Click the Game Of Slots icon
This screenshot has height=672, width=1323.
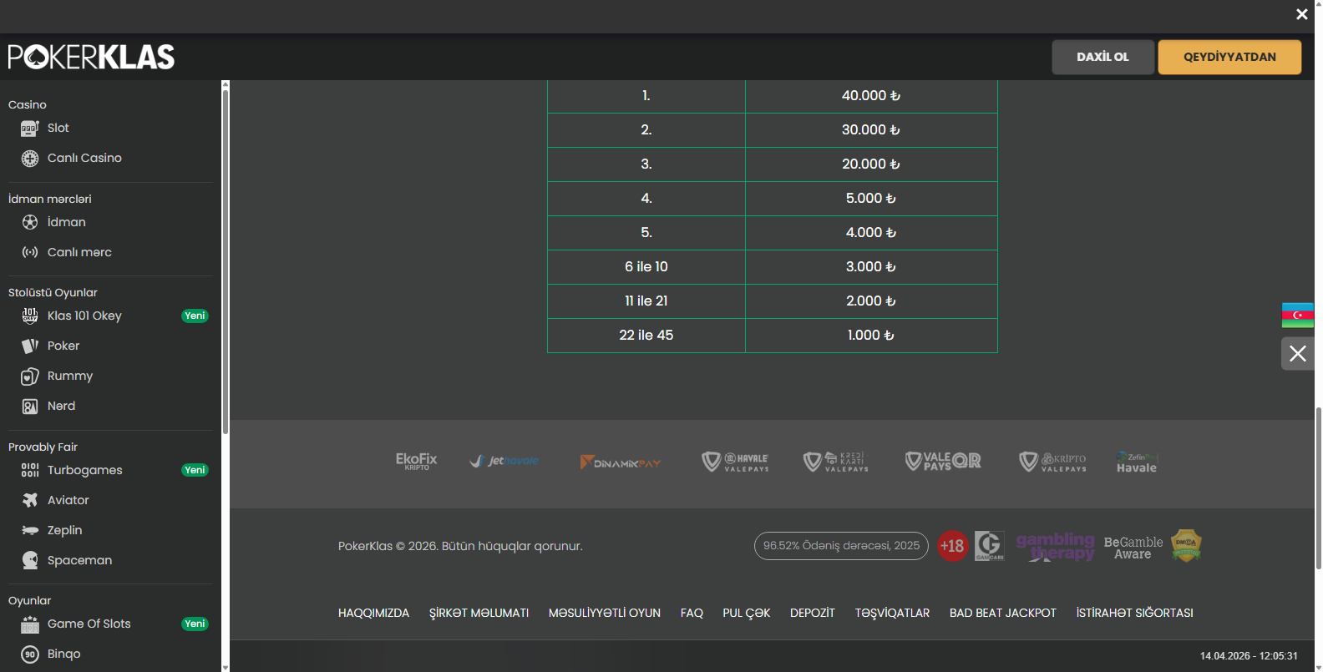(30, 624)
